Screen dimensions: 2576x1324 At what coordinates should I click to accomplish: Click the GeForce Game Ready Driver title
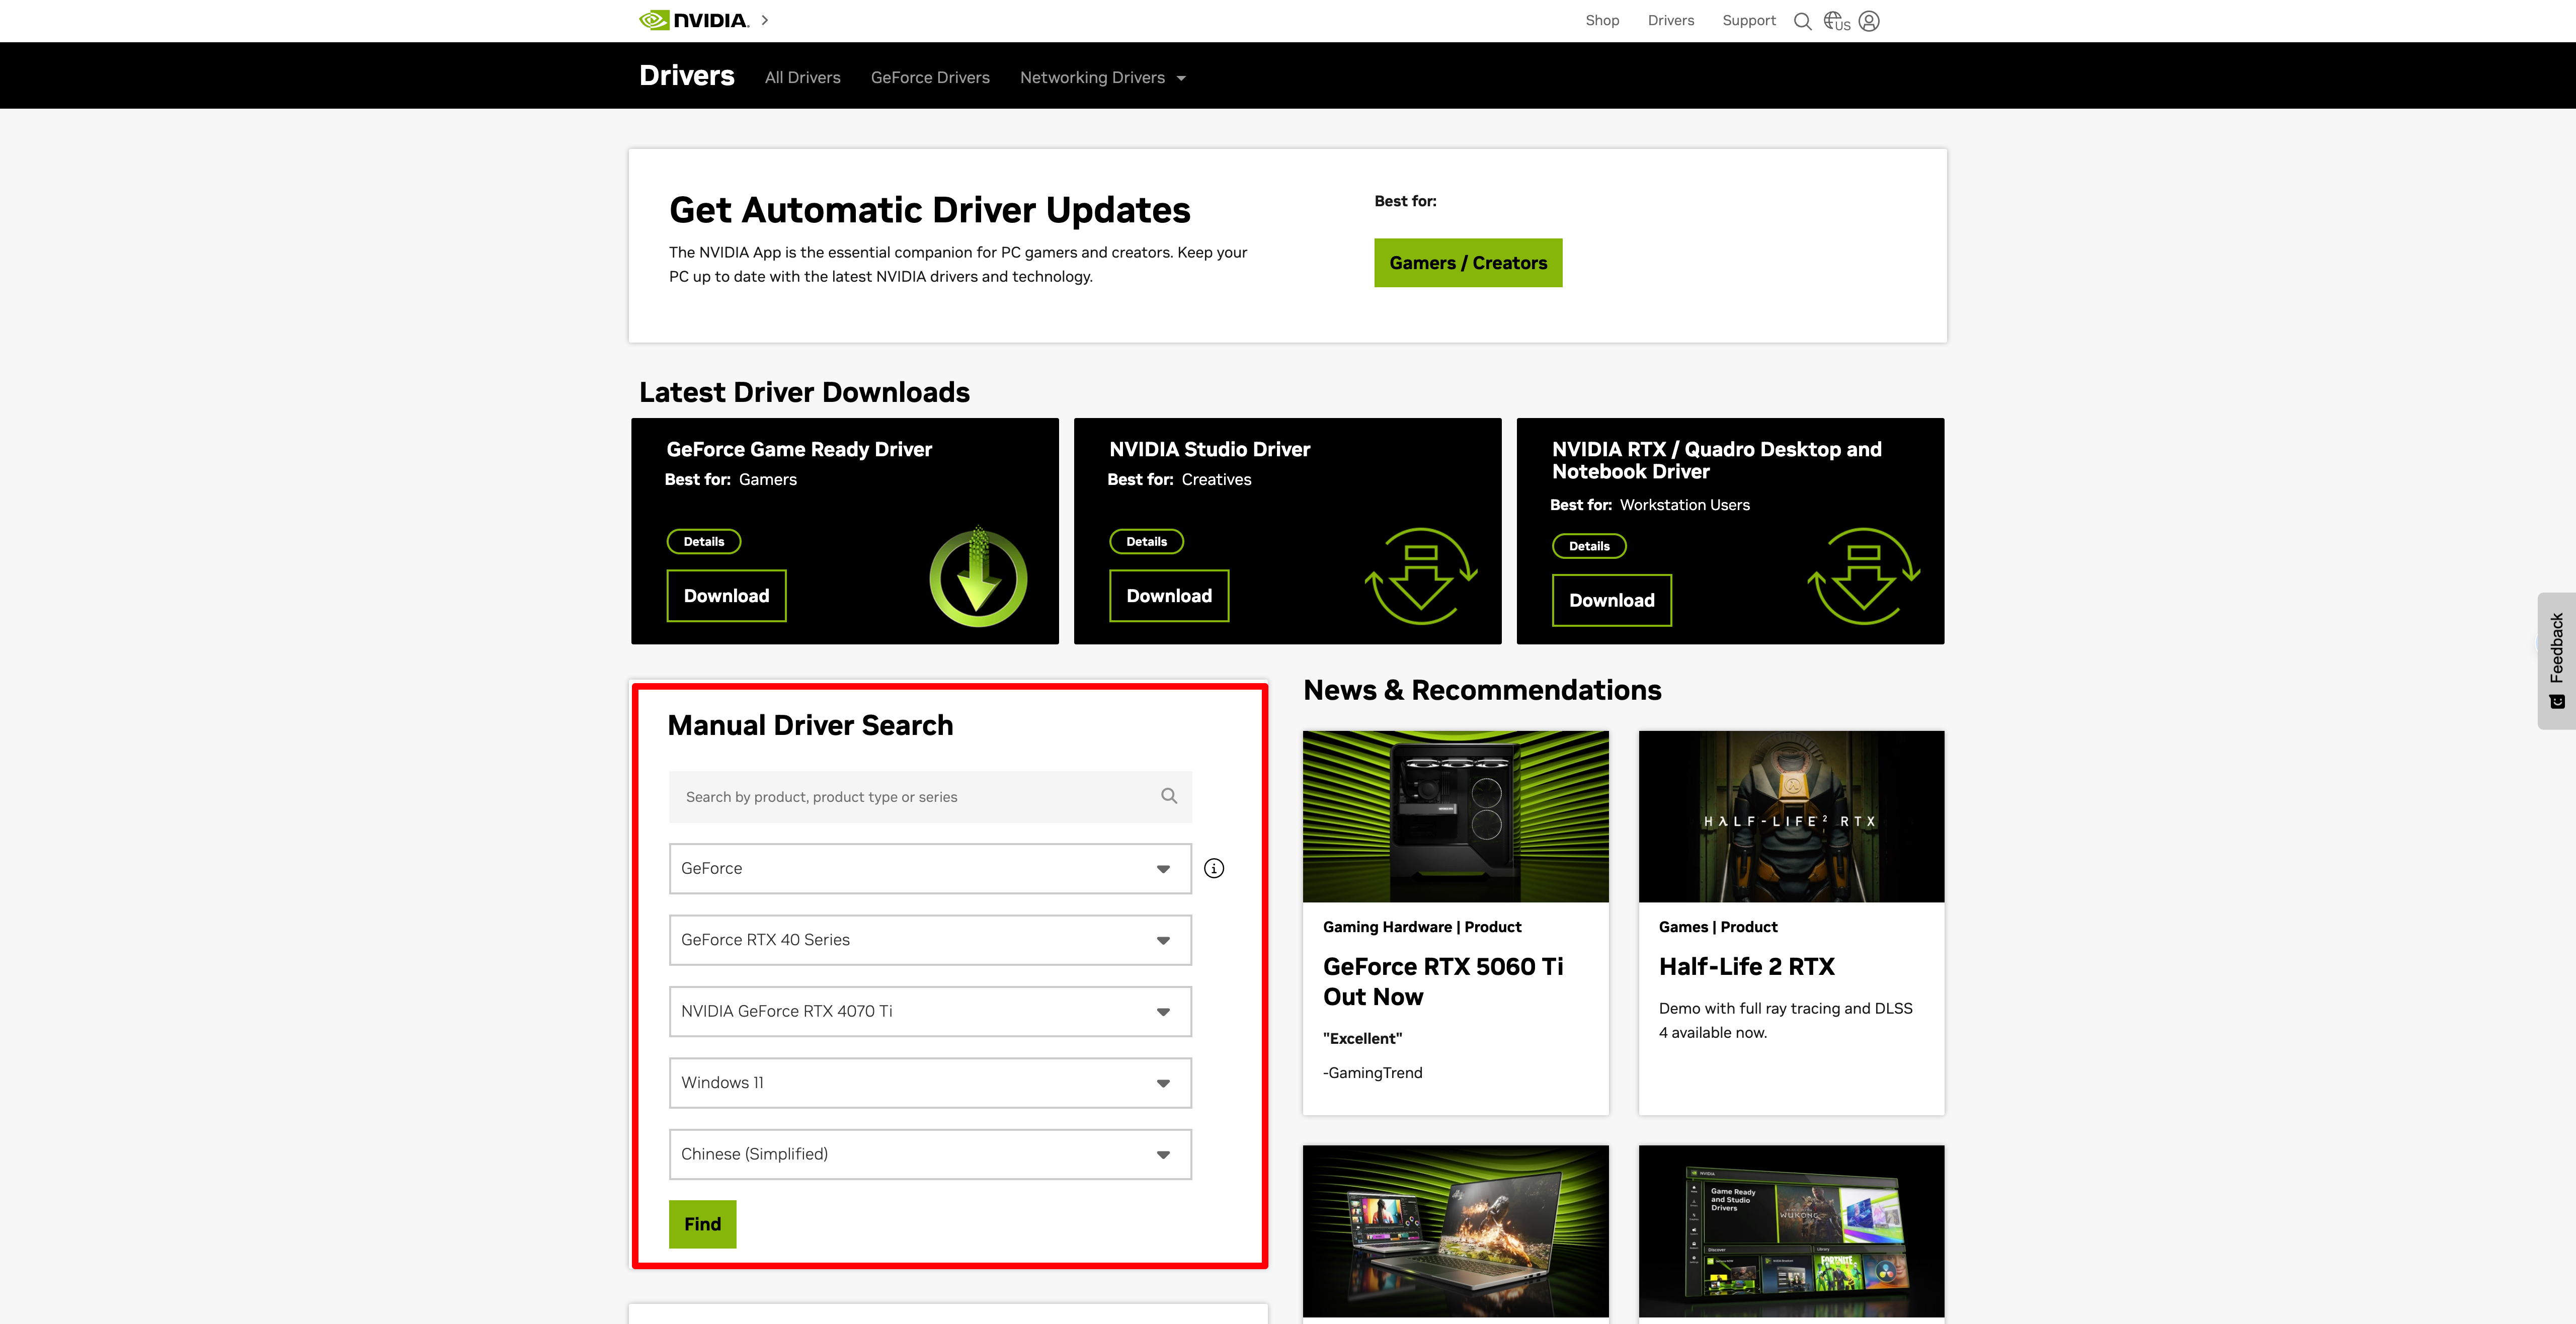pos(799,450)
